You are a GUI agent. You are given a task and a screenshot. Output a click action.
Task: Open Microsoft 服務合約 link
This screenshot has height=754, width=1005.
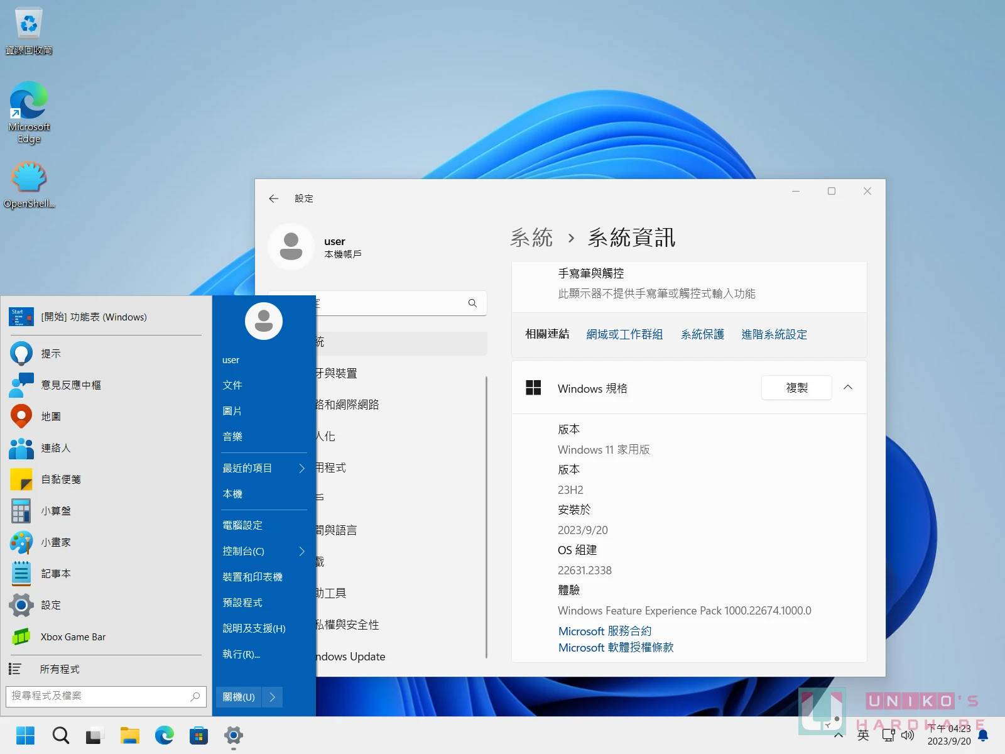coord(605,631)
